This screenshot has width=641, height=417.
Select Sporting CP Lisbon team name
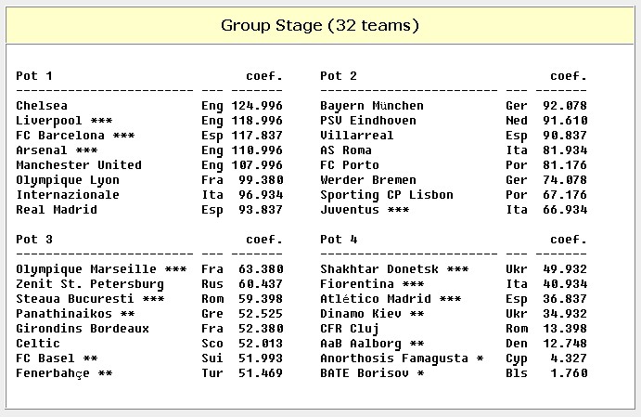point(387,195)
